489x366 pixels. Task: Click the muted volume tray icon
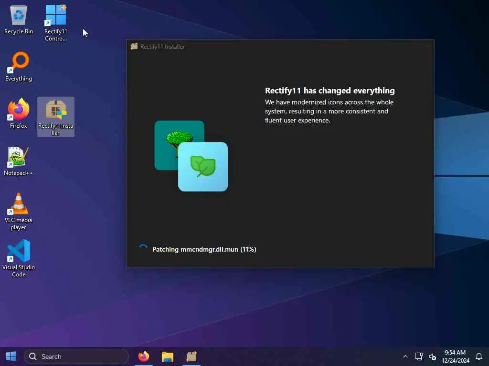coord(432,356)
